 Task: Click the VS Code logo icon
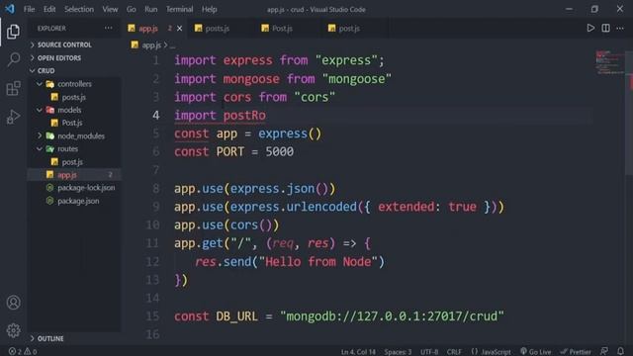click(x=10, y=9)
